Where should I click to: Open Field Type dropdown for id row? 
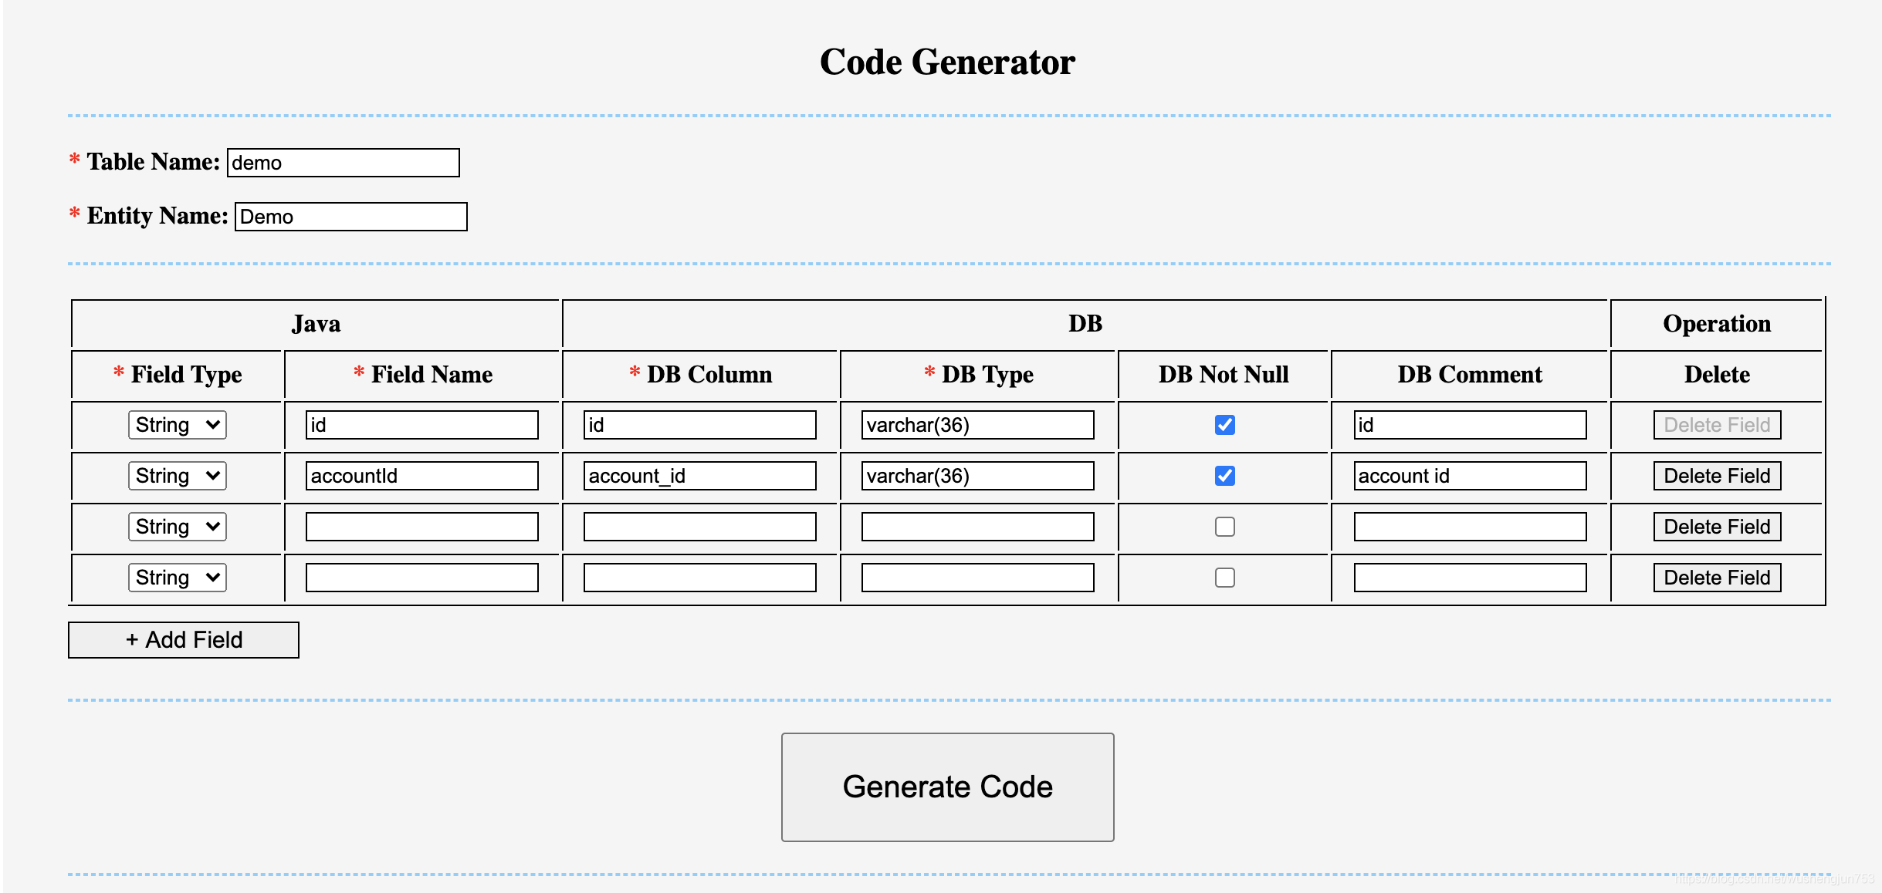click(177, 425)
